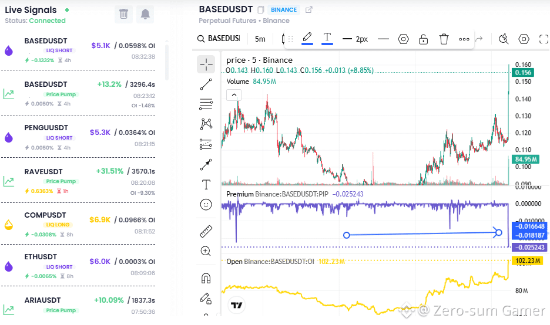Select the line color pencil tool
550x325 pixels.
(307, 38)
